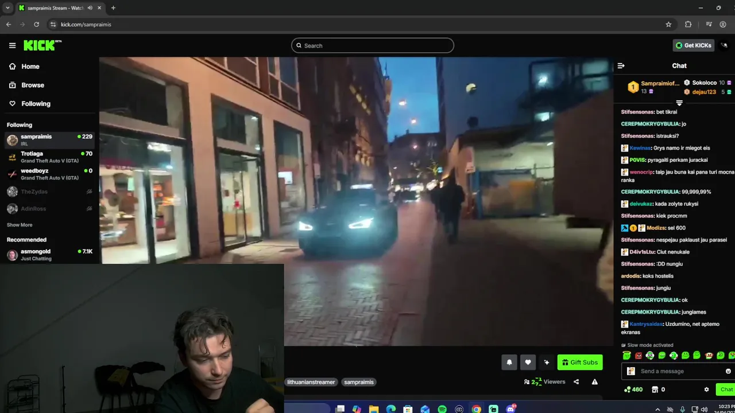The image size is (735, 413).
Task: Click the 460 channel points balance
Action: [633, 389]
